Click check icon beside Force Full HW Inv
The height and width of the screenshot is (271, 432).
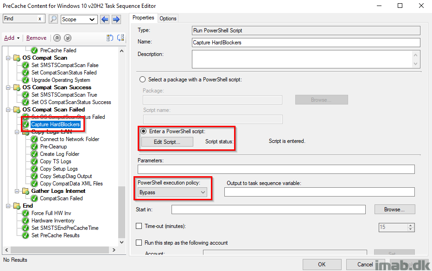tap(25, 213)
